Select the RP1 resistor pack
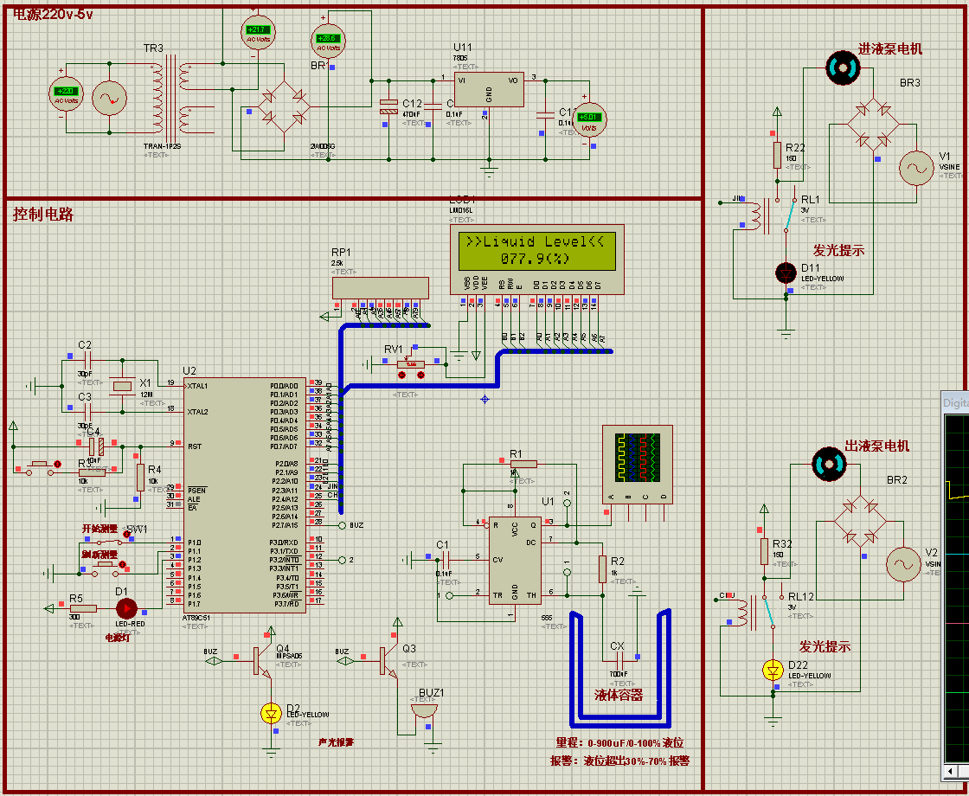This screenshot has height=796, width=969. pyautogui.click(x=380, y=288)
